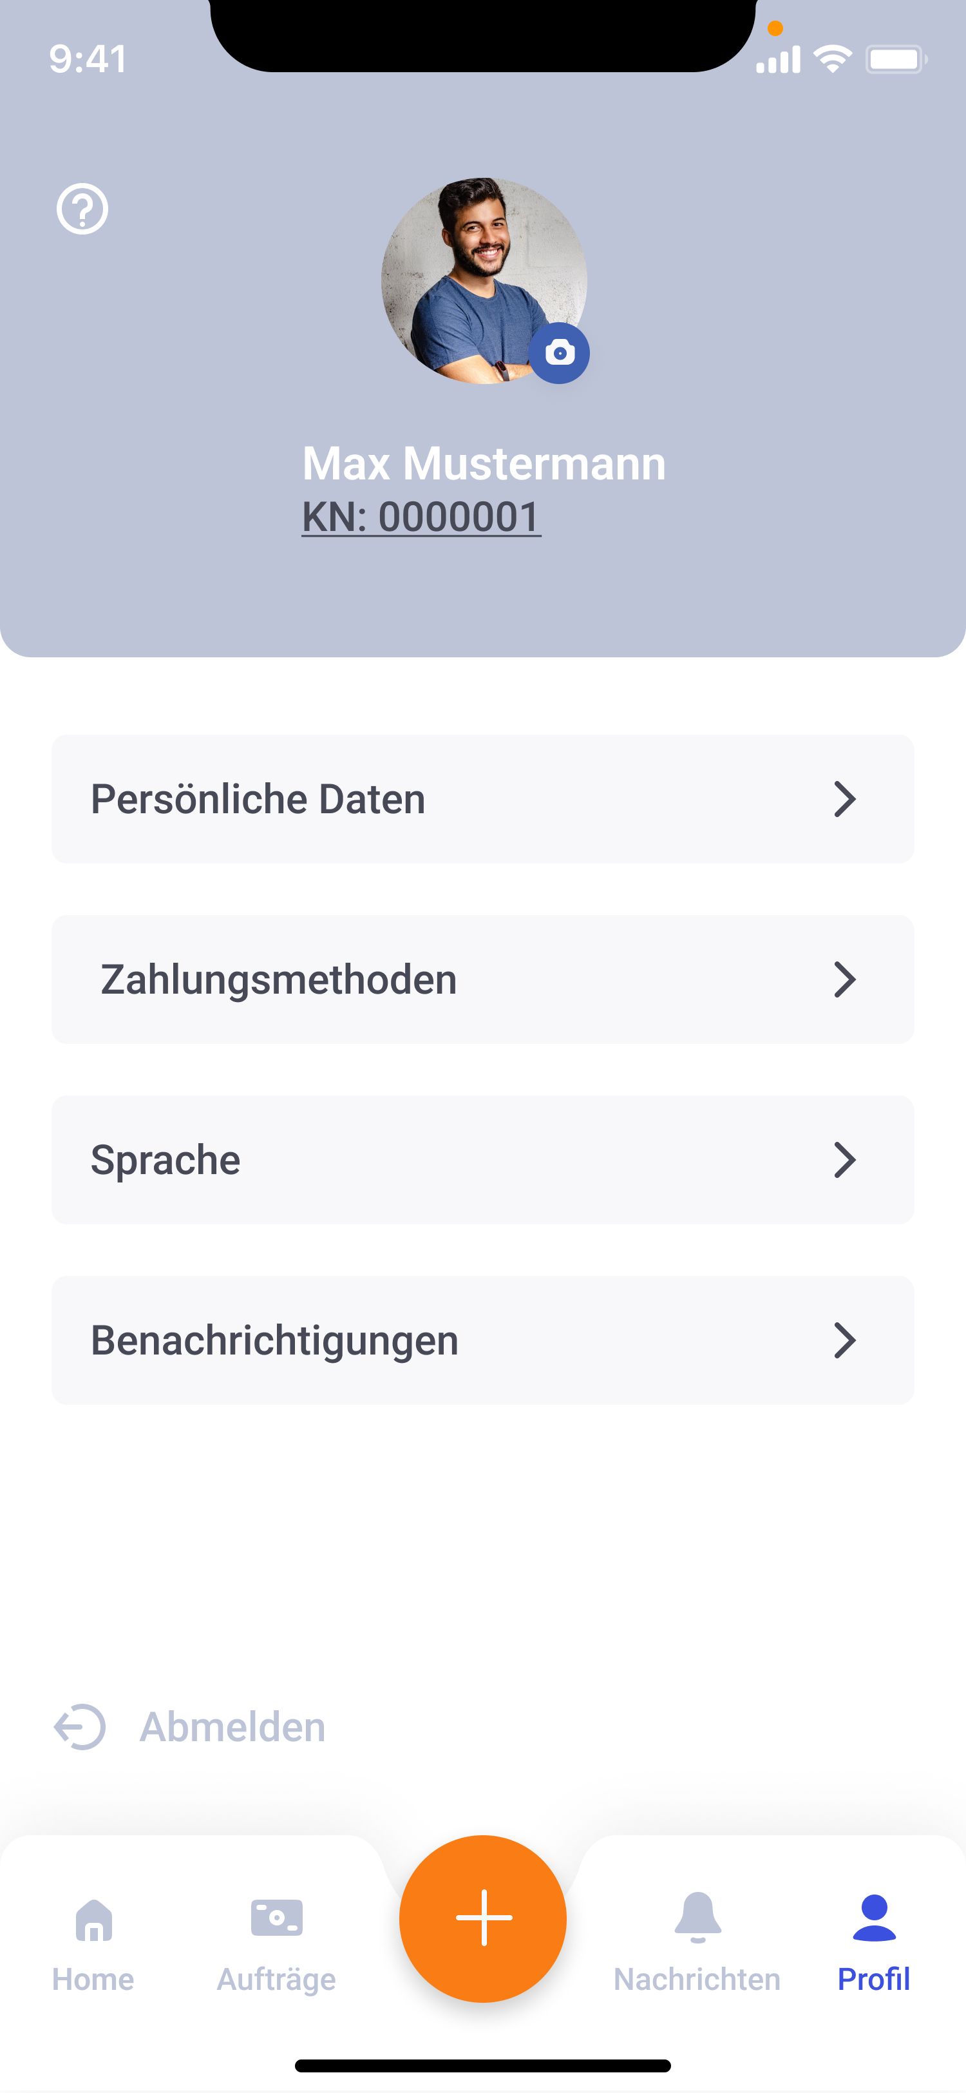The width and height of the screenshot is (966, 2093).
Task: Tap the camera icon on profile photo
Action: [559, 353]
